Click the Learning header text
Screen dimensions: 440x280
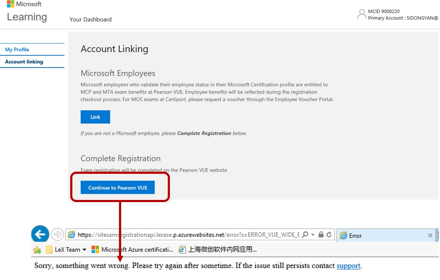click(27, 17)
